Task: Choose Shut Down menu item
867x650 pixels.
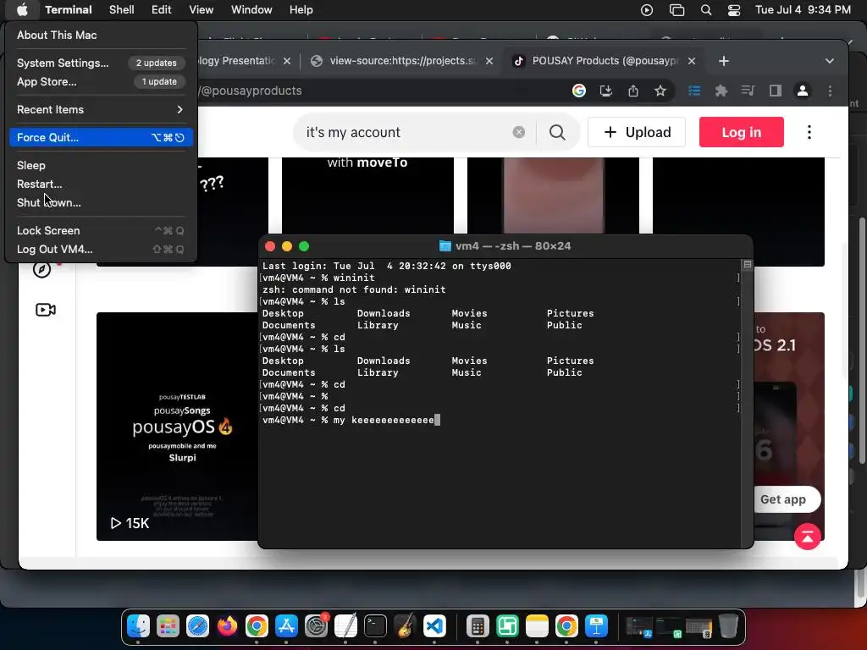Action: pos(101,203)
